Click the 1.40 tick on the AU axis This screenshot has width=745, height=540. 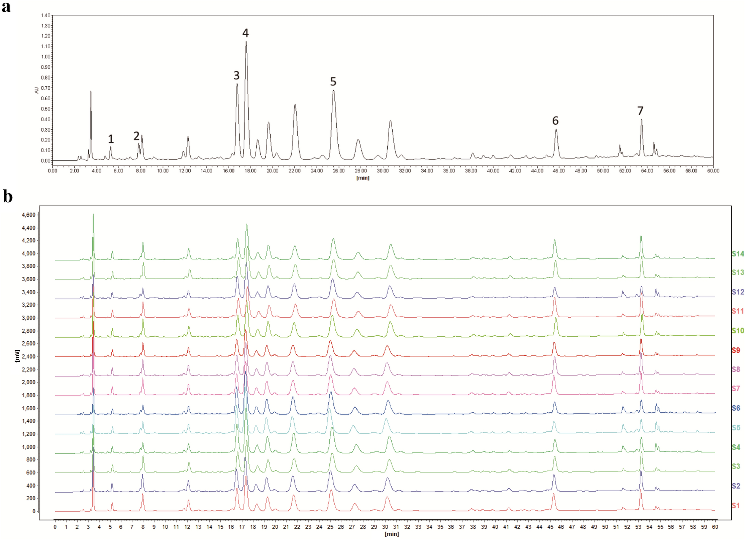pos(45,15)
